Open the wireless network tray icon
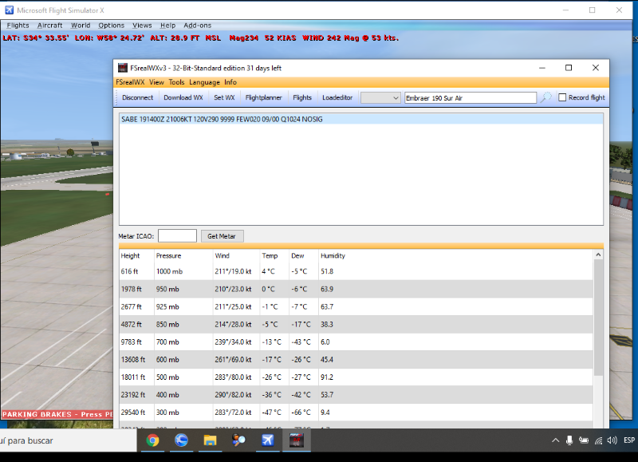638x462 pixels. [x=598, y=440]
